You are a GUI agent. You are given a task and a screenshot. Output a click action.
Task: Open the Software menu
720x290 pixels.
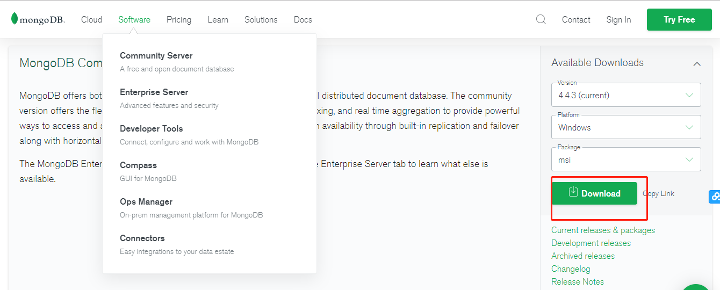[x=134, y=19]
